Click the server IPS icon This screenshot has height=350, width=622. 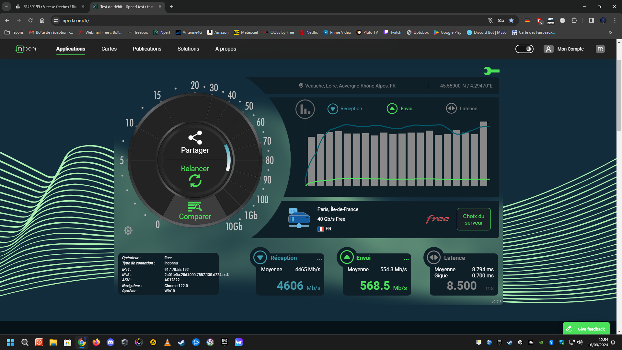[x=299, y=218]
